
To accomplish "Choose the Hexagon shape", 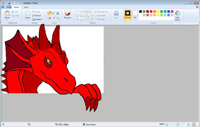I will click(85, 19).
